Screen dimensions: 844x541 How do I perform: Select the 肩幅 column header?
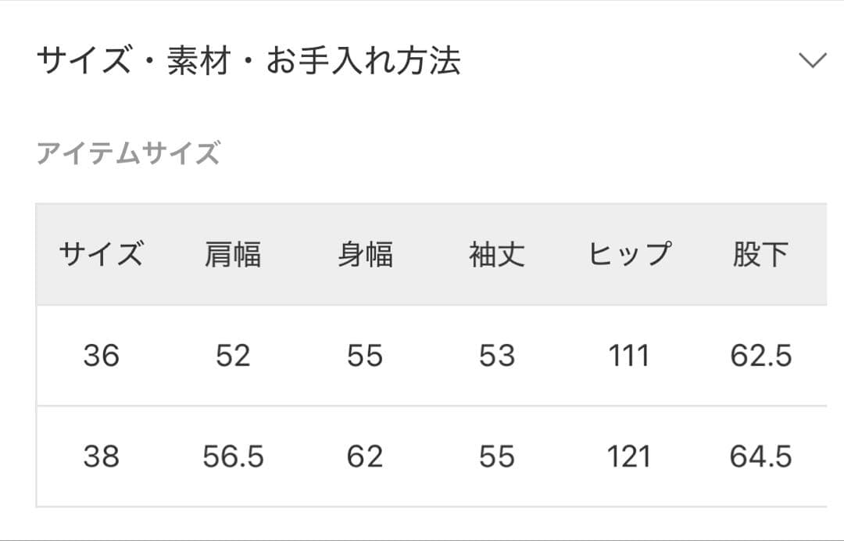[233, 255]
